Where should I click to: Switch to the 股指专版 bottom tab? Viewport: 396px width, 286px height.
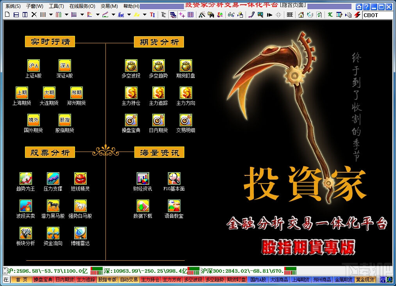[x=107, y=279]
